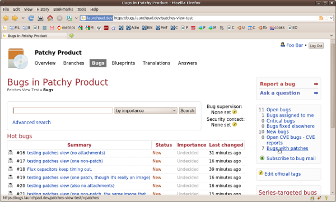This screenshot has height=202, width=336.
Task: Reload the page with the refresh icon
Action: (31, 18)
